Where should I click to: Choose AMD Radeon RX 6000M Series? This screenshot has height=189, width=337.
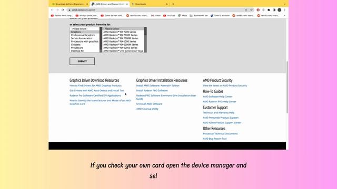pyautogui.click(x=123, y=45)
